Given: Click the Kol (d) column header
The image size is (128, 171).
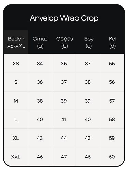Looking at the screenshot, I should coord(112,42).
